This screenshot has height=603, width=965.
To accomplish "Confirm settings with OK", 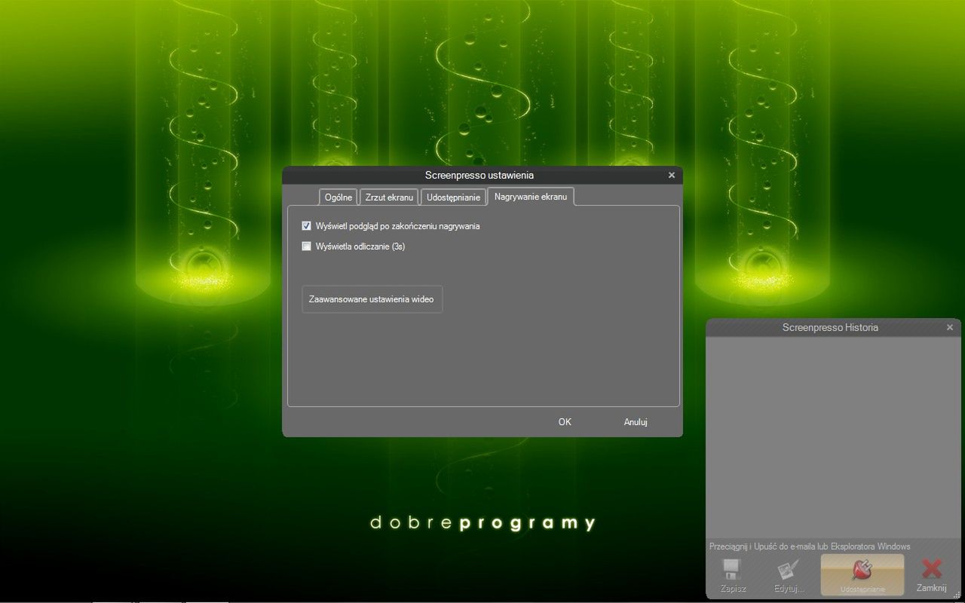I will 565,422.
